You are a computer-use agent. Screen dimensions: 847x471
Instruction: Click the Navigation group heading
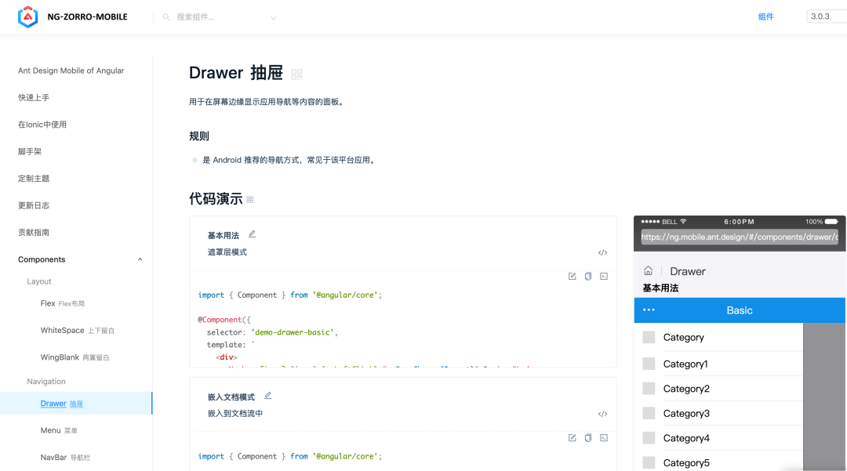(x=46, y=382)
